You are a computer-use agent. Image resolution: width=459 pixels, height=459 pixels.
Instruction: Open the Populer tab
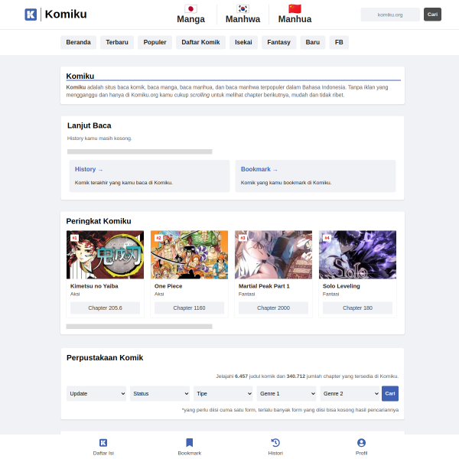click(155, 42)
